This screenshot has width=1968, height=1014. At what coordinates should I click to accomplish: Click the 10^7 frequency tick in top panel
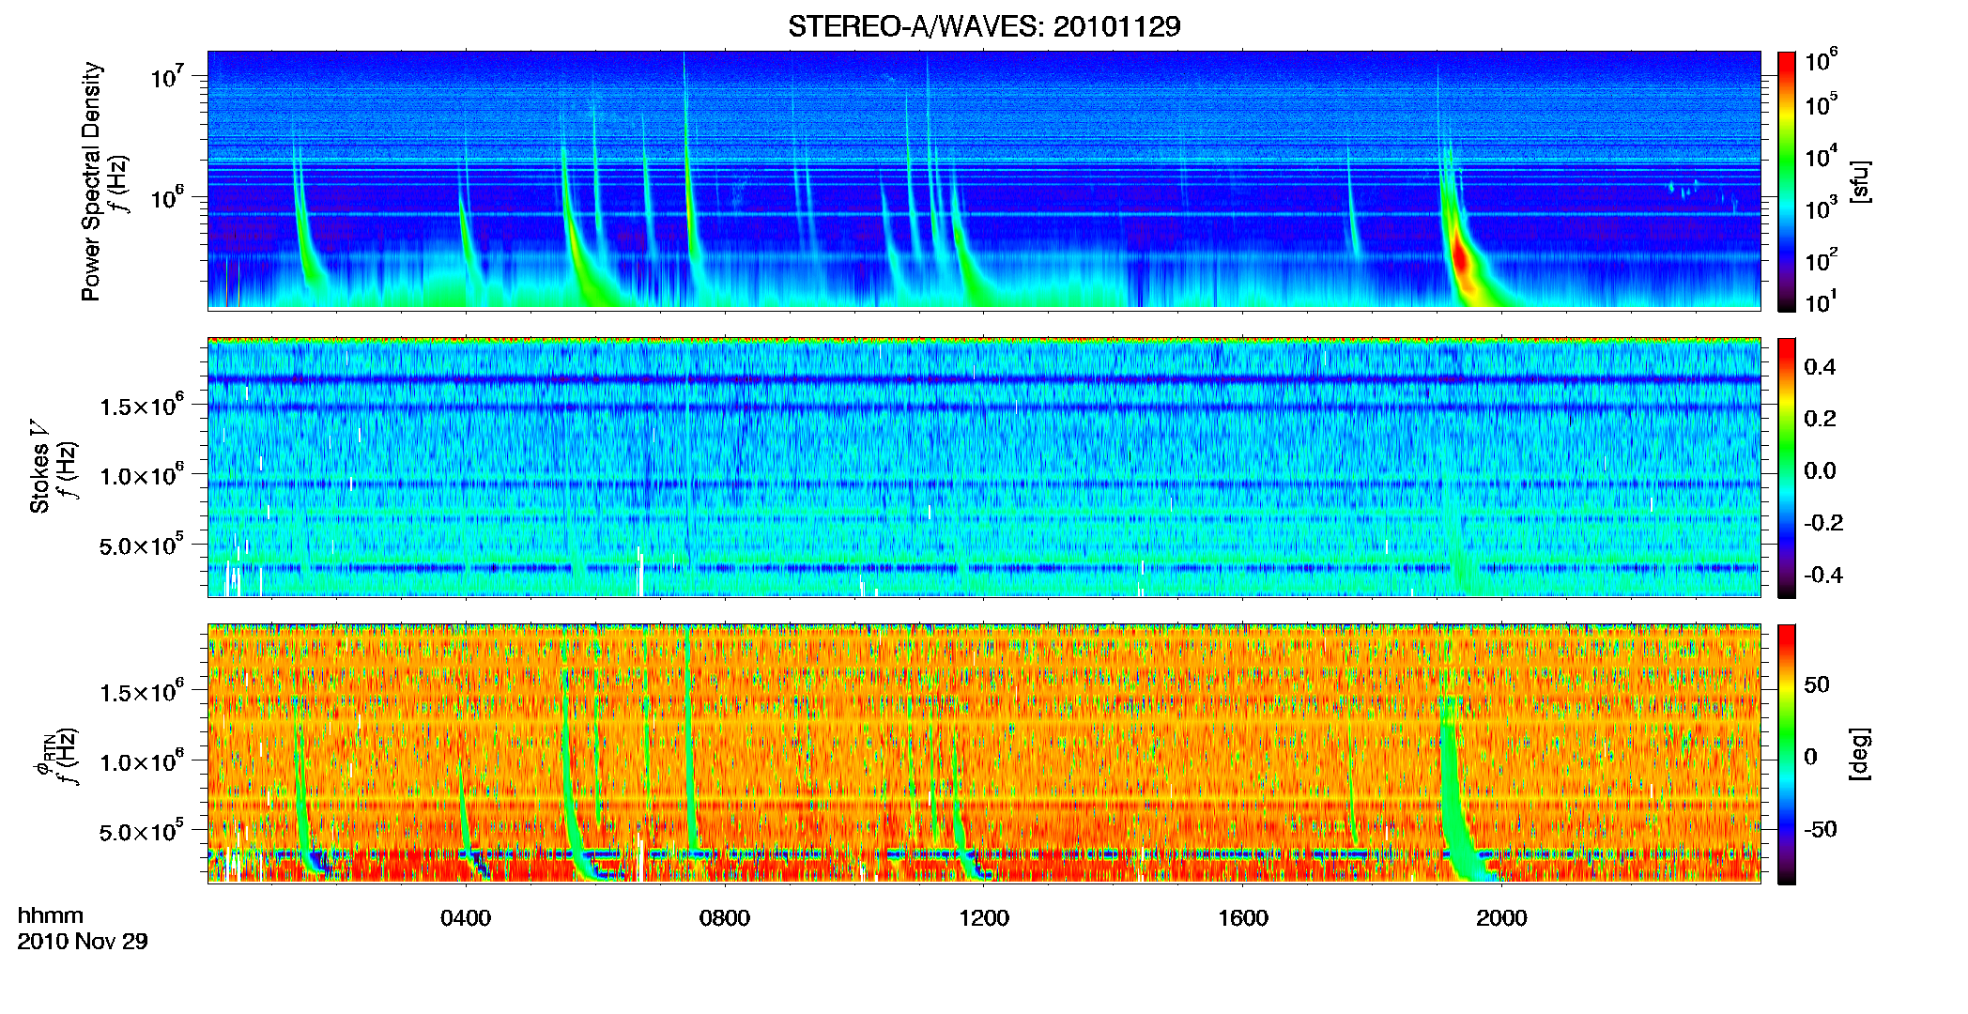[x=168, y=76]
